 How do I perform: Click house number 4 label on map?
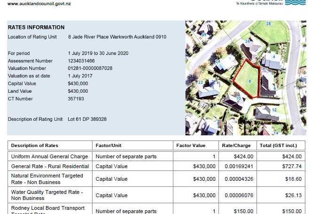tap(274, 57)
